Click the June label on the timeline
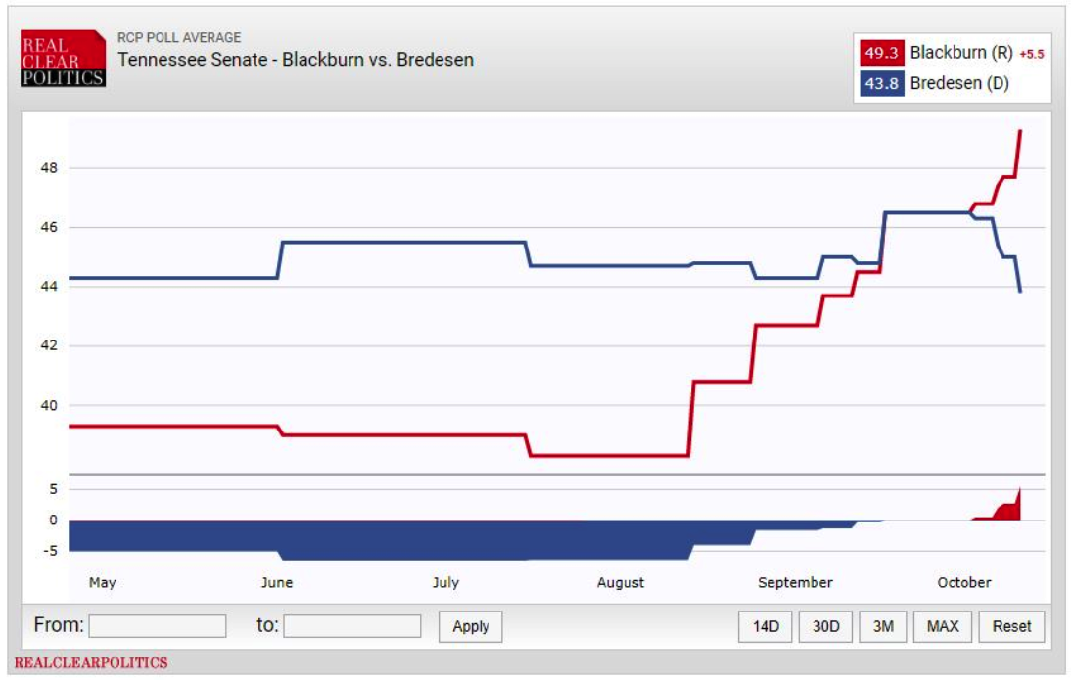This screenshot has height=680, width=1071. click(277, 582)
